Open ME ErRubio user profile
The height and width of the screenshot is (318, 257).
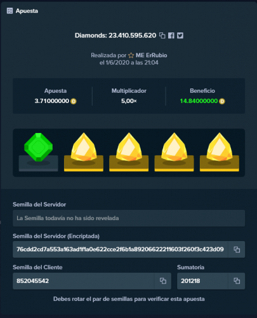(x=151, y=55)
